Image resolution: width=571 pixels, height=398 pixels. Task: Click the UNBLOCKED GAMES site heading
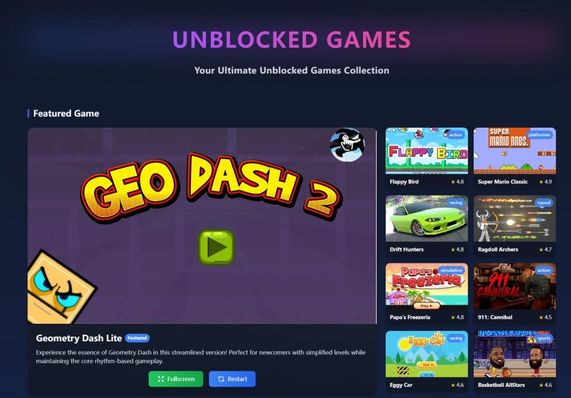(292, 40)
